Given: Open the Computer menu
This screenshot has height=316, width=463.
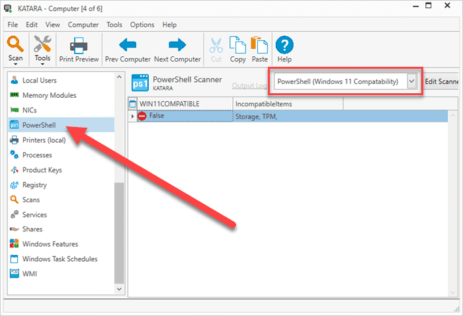Looking at the screenshot, I should (83, 24).
